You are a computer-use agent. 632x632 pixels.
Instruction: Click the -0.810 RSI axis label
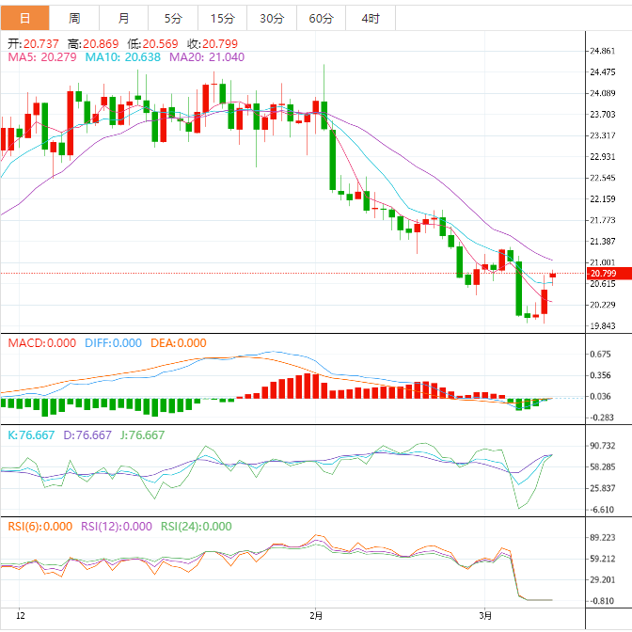602,601
